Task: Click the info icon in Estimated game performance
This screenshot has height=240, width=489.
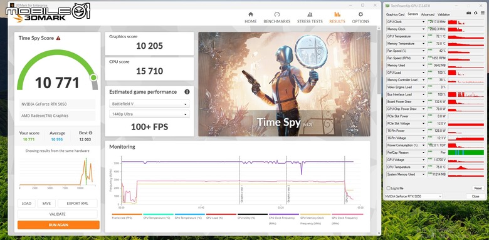Action: click(187, 92)
